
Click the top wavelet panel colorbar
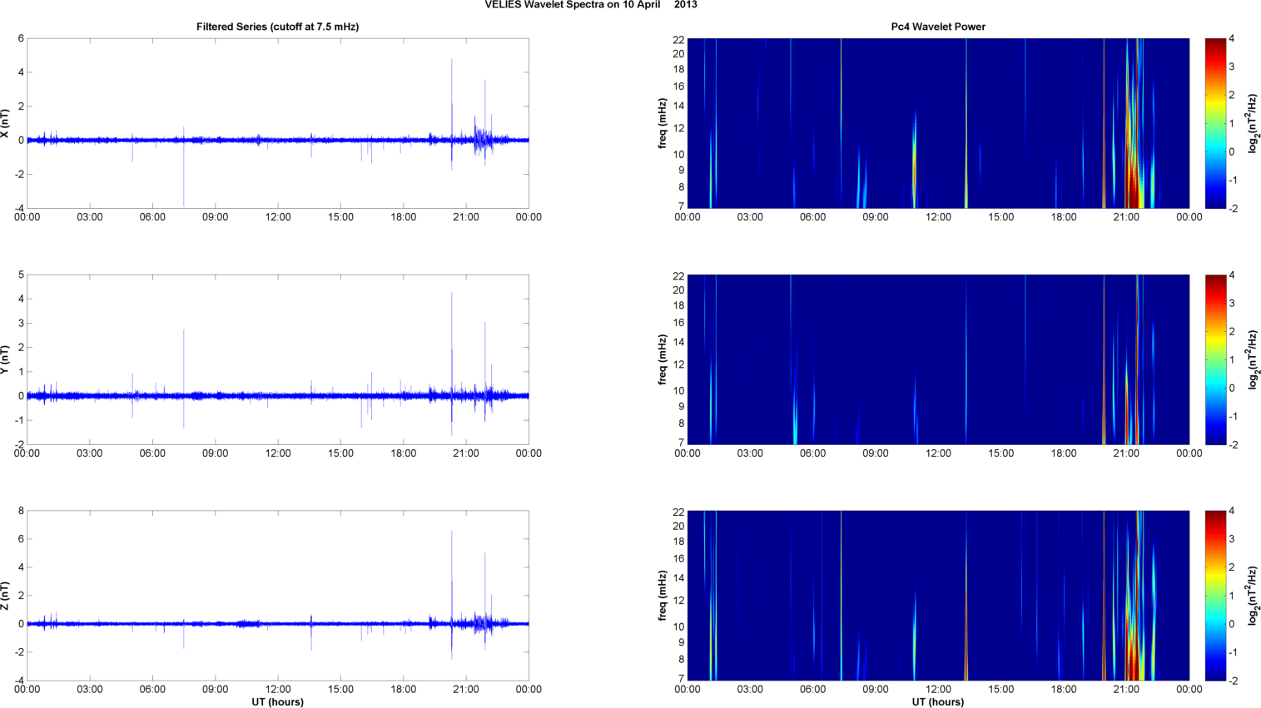(1215, 123)
